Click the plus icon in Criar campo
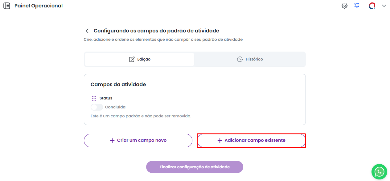Viewport: 390px width, 181px height. pos(112,141)
